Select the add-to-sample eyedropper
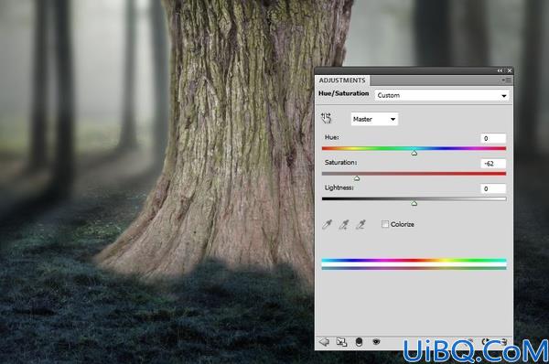Image resolution: width=549 pixels, height=364 pixels. (x=344, y=224)
